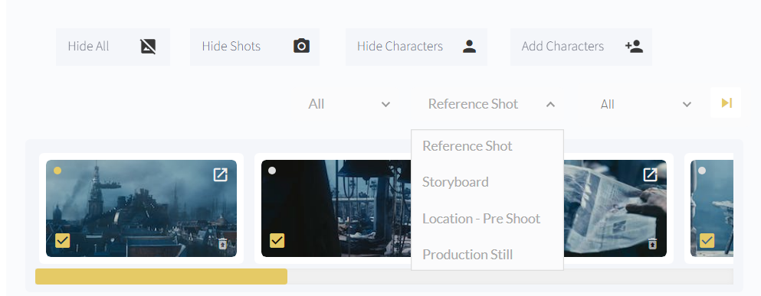Click the cityscape shot thumbnail
Viewport: 761px width, 296px height.
(x=141, y=208)
